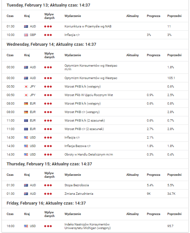This screenshot has height=233, width=190.
Task: Click the Prognoza column header under Tuesday
Action: (154, 16)
